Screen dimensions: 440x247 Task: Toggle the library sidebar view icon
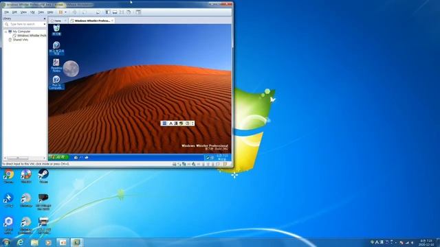pyautogui.click(x=108, y=12)
